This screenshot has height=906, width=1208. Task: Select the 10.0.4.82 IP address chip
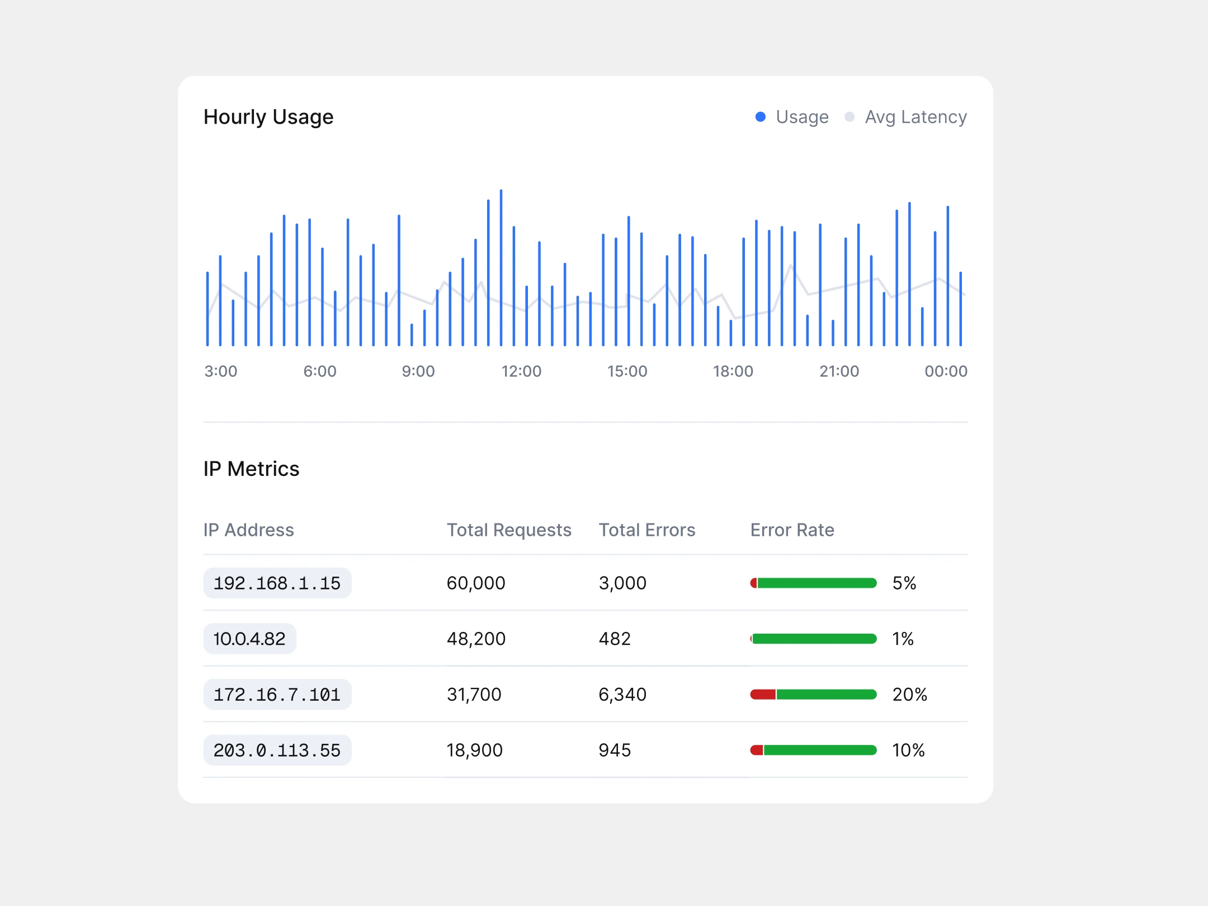[249, 639]
